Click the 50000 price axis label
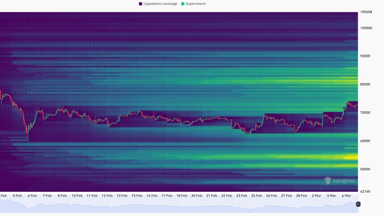 tap(365, 169)
